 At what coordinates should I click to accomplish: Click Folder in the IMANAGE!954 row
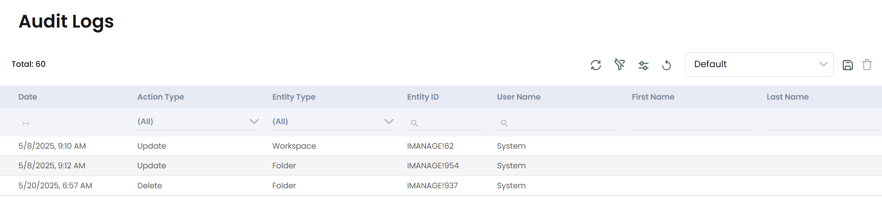pos(284,166)
